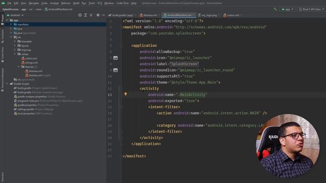Click the "SplashScreen" label value on line 8
The height and width of the screenshot is (183, 326).
tap(184, 64)
